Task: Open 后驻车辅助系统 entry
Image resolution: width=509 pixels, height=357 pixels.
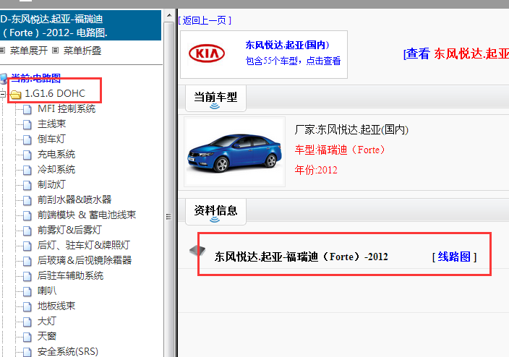Action: [x=70, y=276]
